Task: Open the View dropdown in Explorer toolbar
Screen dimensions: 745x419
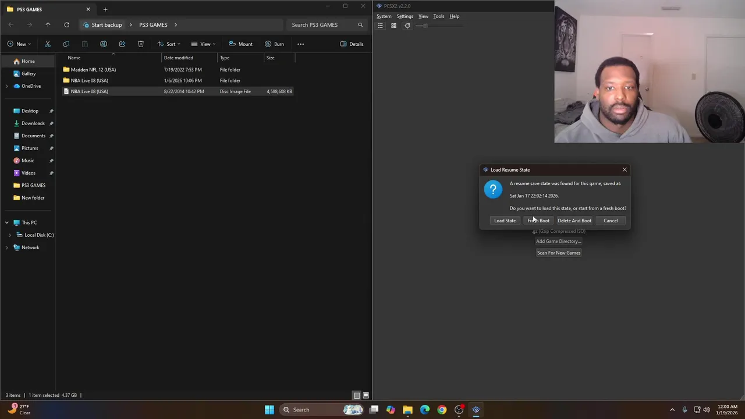Action: (x=203, y=44)
